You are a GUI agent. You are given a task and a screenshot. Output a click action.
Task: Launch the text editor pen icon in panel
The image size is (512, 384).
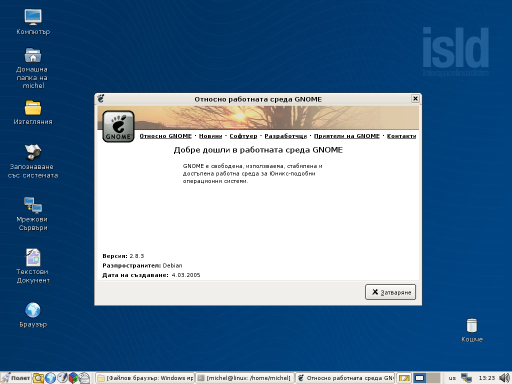pos(61,378)
